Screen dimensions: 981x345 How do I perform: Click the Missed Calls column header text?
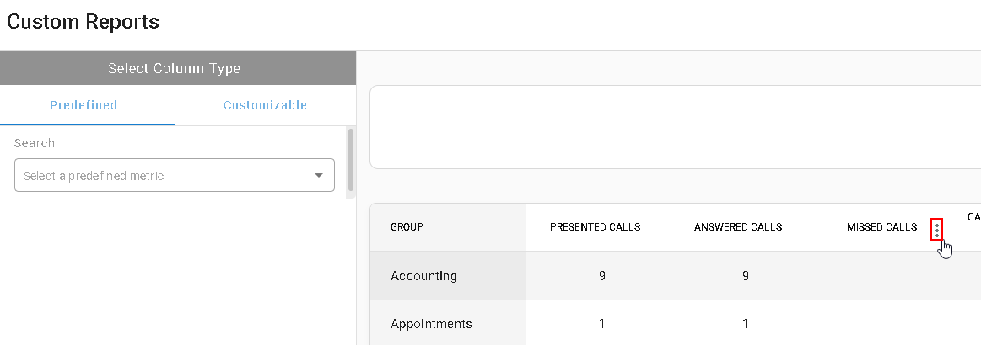pos(881,227)
